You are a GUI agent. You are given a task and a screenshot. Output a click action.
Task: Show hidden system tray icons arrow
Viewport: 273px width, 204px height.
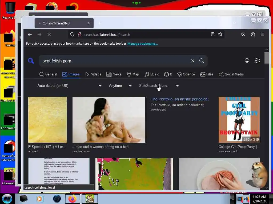[x=233, y=199]
